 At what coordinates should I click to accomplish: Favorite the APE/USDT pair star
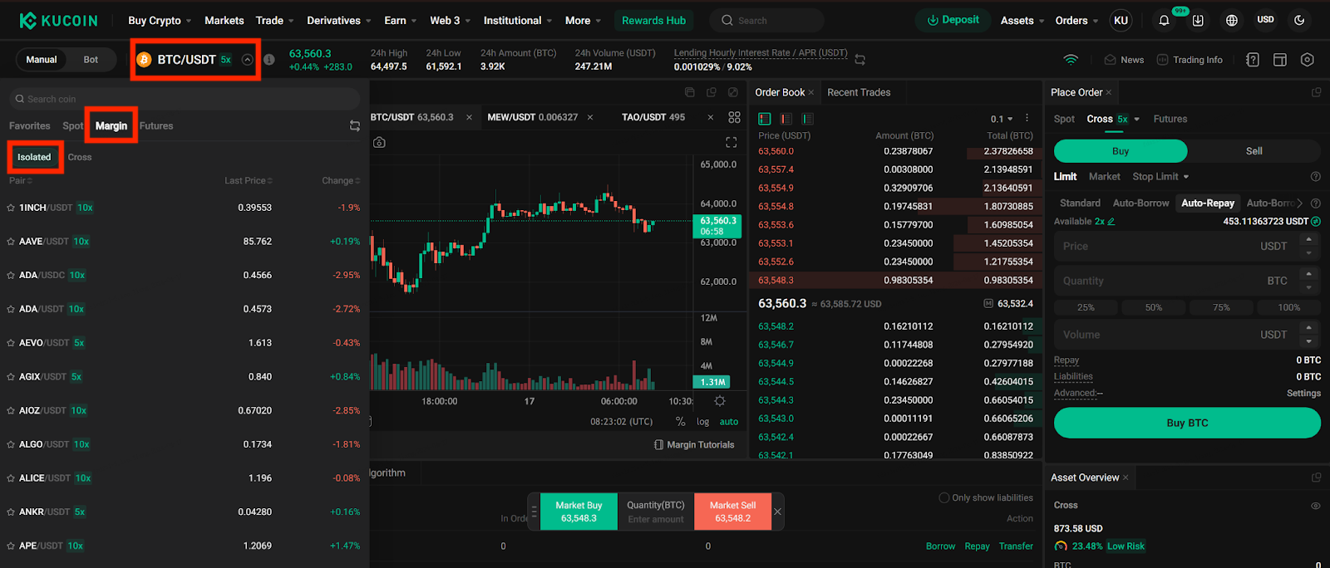(x=11, y=546)
